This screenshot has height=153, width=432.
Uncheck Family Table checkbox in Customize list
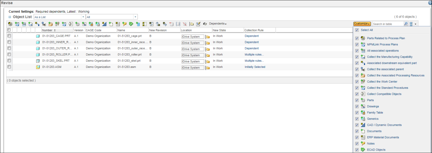pos(357,113)
